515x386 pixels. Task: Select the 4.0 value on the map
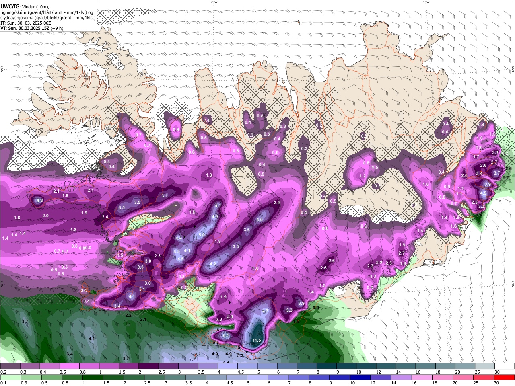(x=260, y=220)
